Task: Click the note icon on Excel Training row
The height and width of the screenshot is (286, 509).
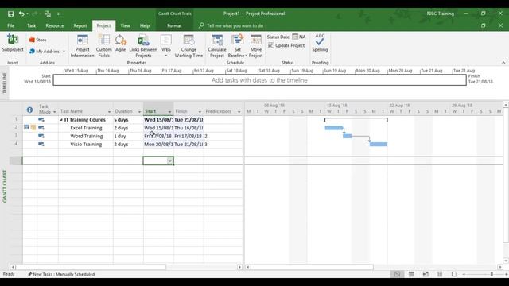Action: 33,127
